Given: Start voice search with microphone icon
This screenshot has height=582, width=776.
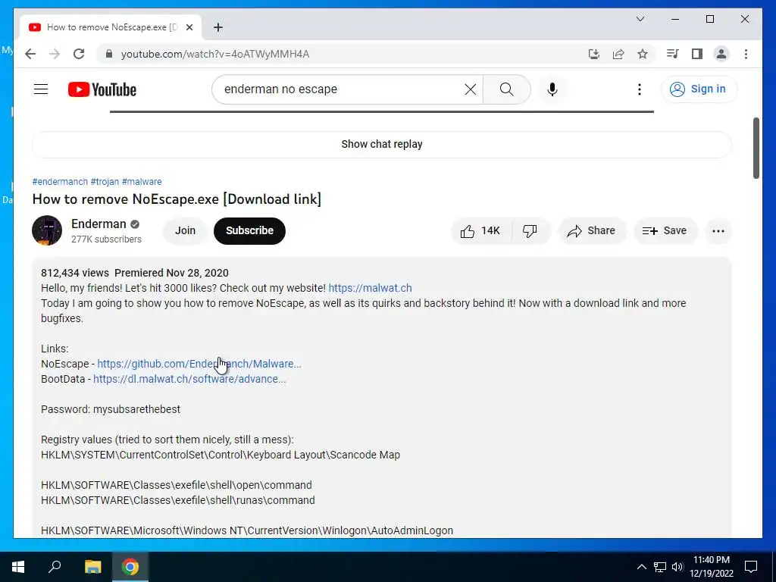Looking at the screenshot, I should (x=552, y=89).
